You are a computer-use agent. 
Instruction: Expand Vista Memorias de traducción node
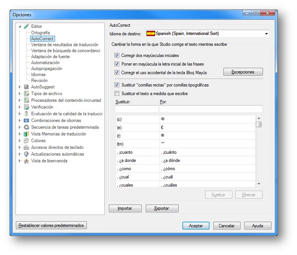point(20,134)
